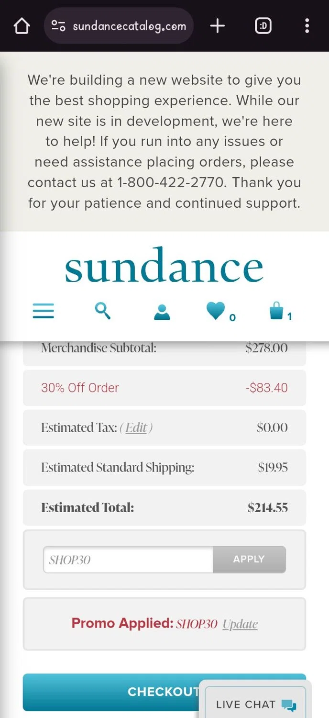
Task: Tap the browser home icon
Action: tap(22, 26)
